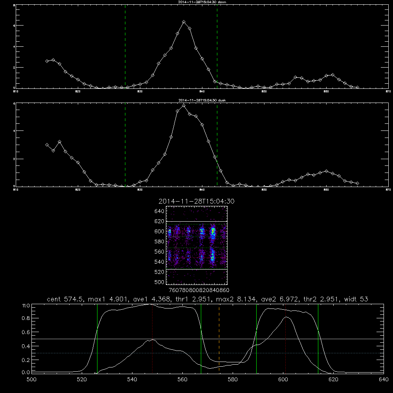Click the peak diamond marker in the dusk plot
Screen dimensions: 393x393
point(184,106)
